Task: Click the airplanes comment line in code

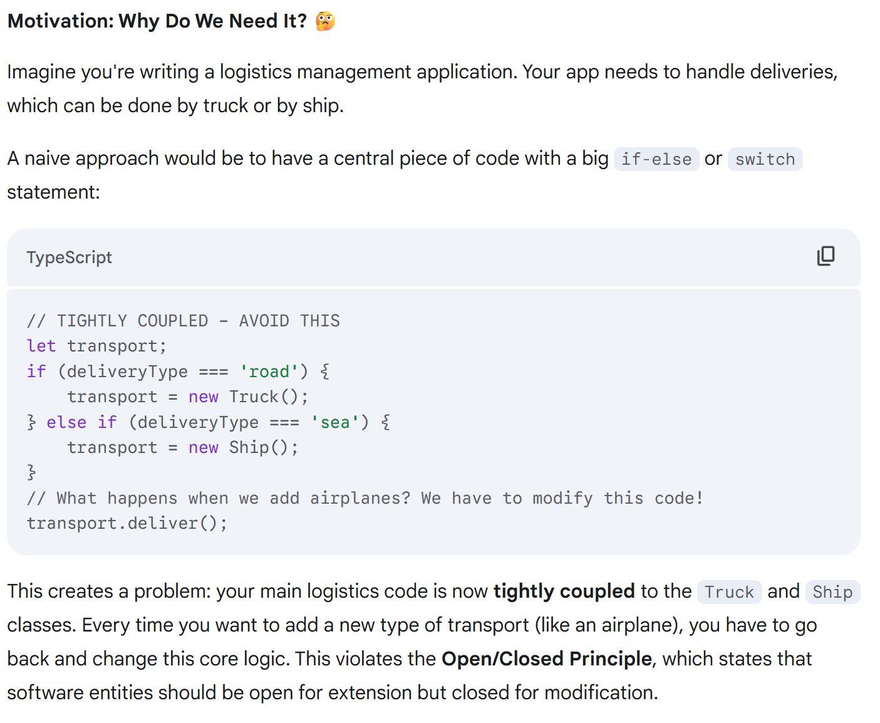Action: pyautogui.click(x=365, y=498)
